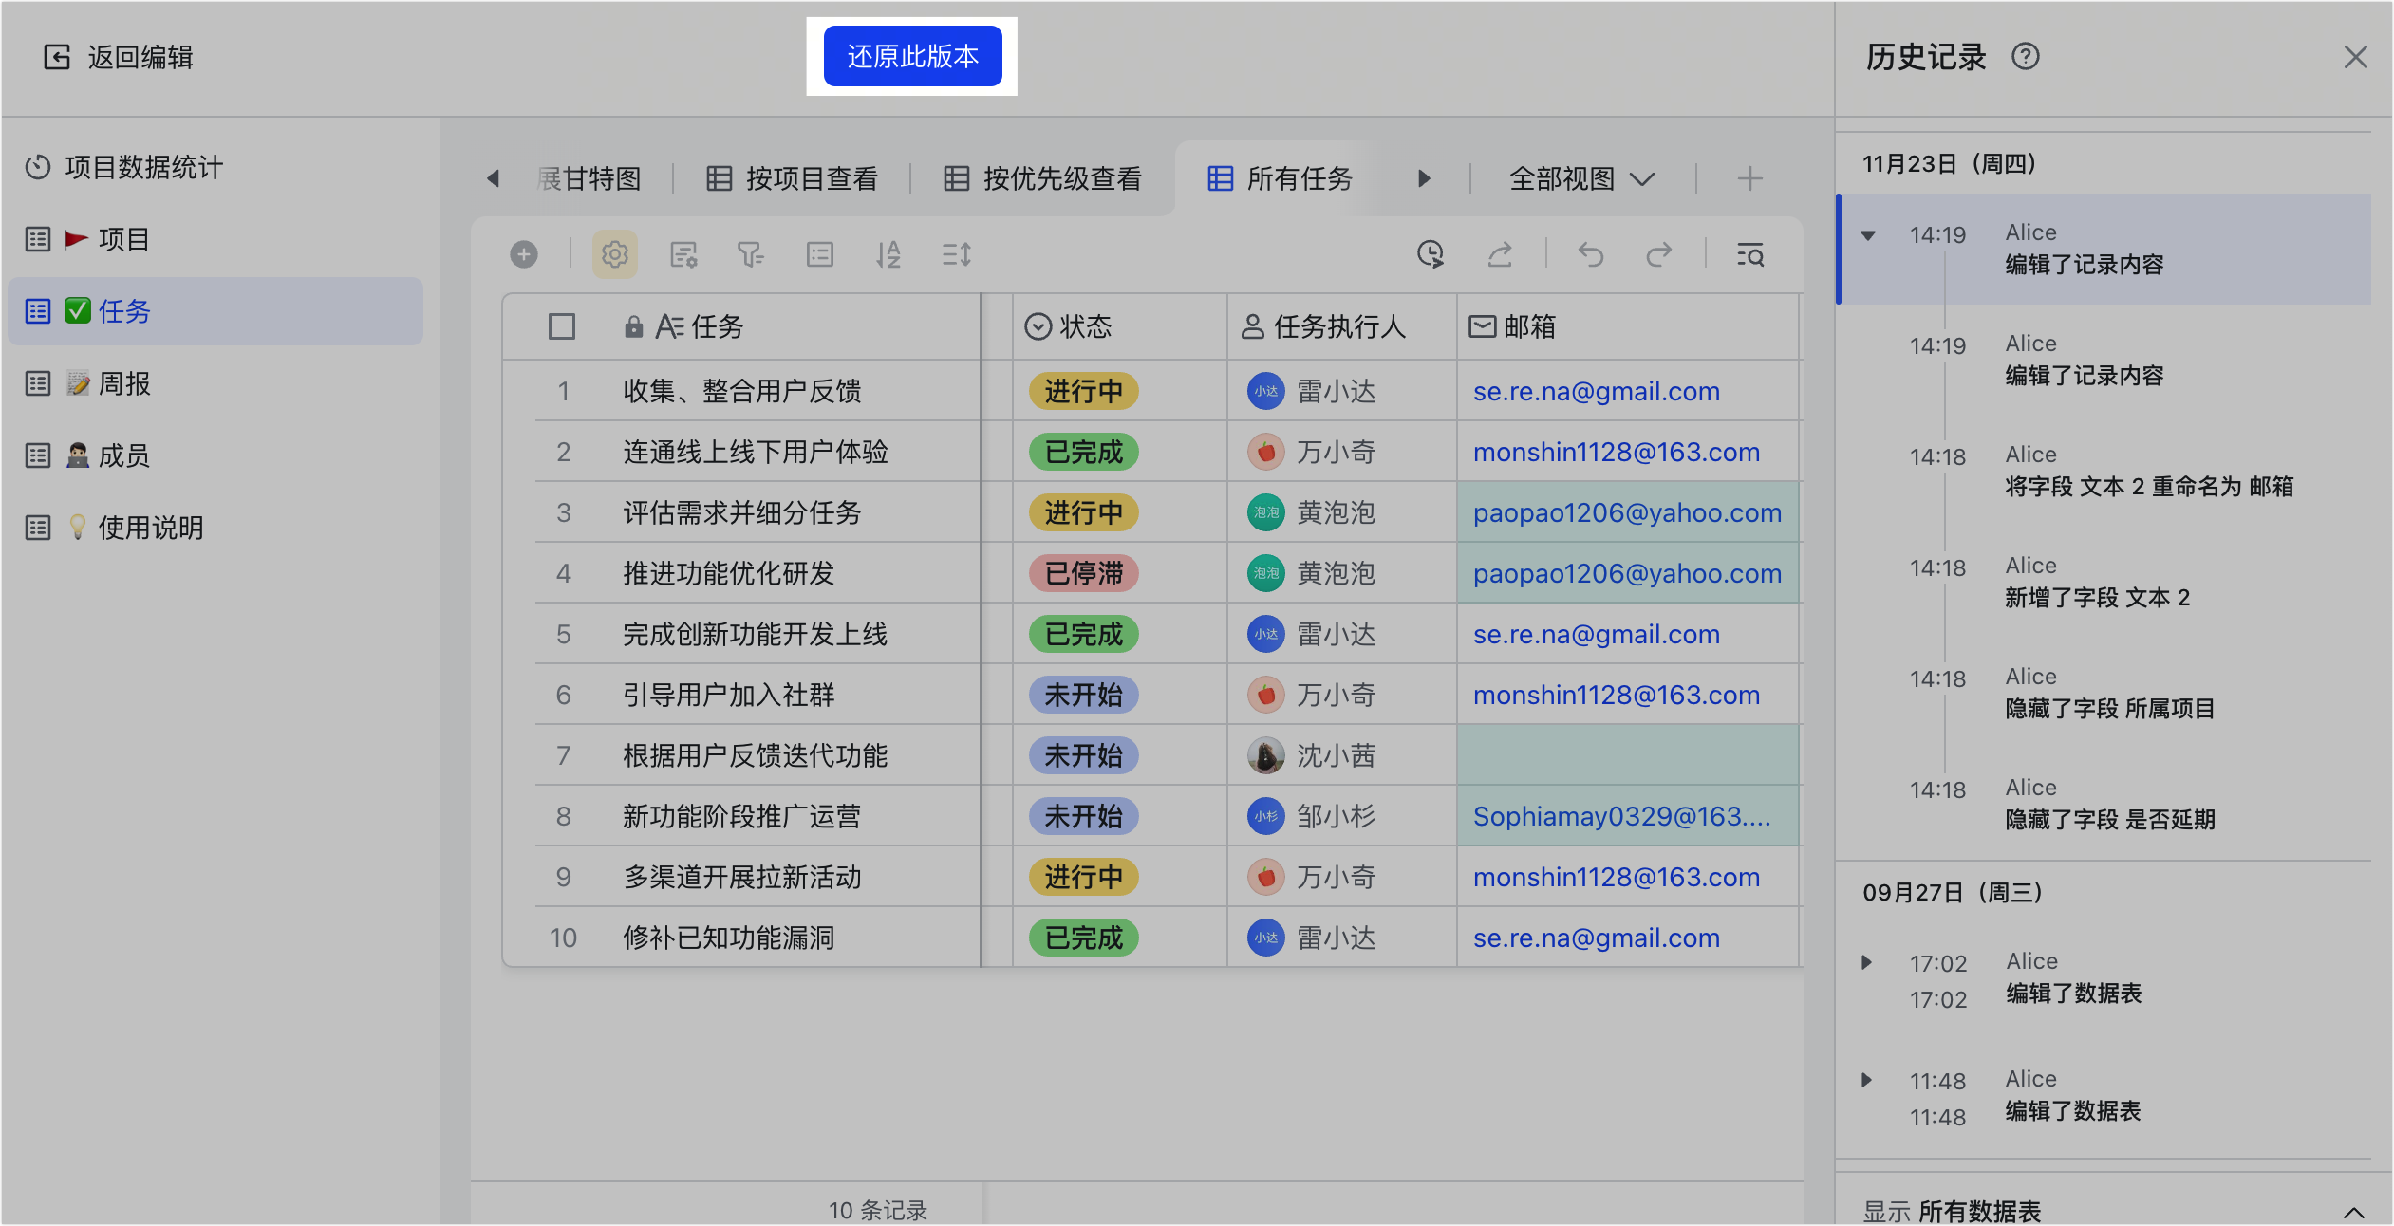The image size is (2394, 1226).
Task: Switch to the 按优先级查看 view tab
Action: pyautogui.click(x=1043, y=178)
